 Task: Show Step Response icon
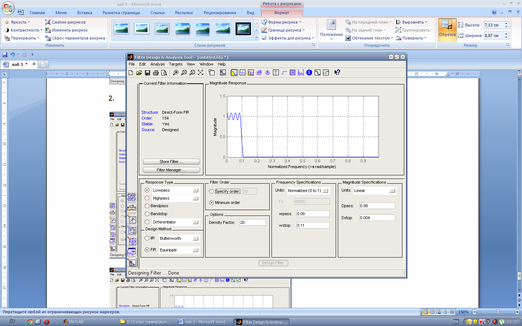[x=284, y=73]
